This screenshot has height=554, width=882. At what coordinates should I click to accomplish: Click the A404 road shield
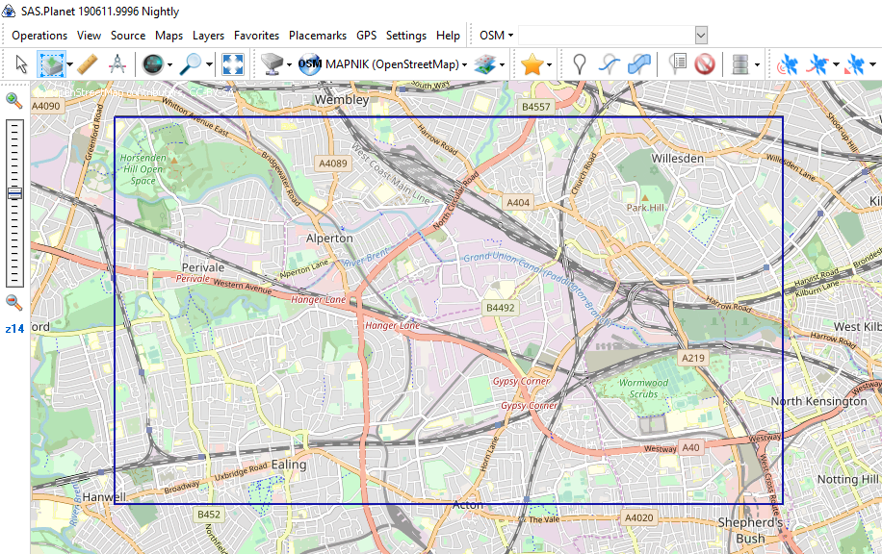click(518, 202)
